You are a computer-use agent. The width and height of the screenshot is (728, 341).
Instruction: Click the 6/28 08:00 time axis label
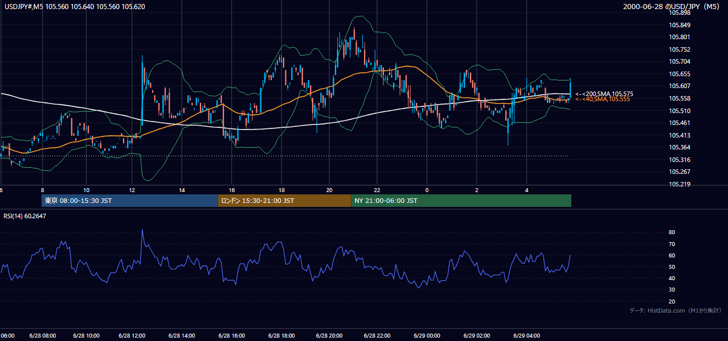43,336
